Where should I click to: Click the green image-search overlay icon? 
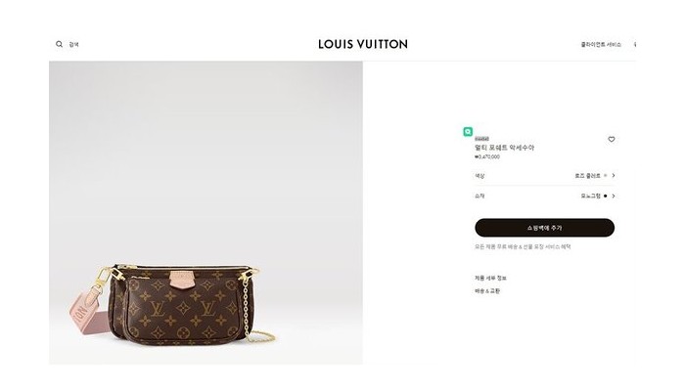[468, 131]
